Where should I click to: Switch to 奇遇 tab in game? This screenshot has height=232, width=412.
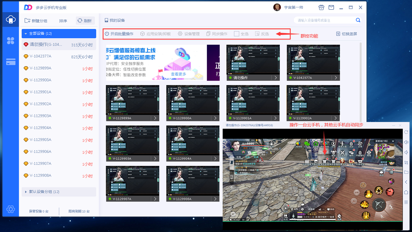tap(256, 157)
